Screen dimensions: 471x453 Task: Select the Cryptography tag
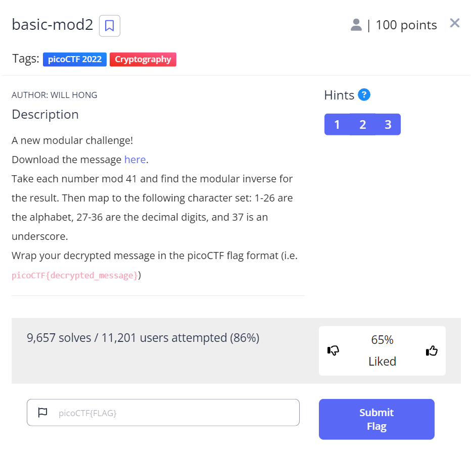tap(143, 60)
